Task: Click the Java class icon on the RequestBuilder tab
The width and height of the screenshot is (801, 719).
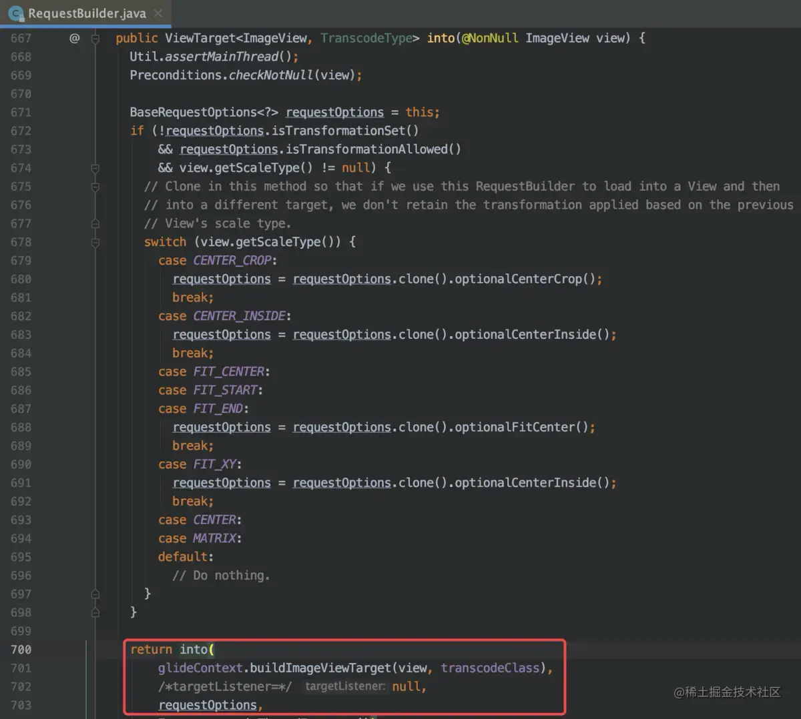Action: [15, 13]
